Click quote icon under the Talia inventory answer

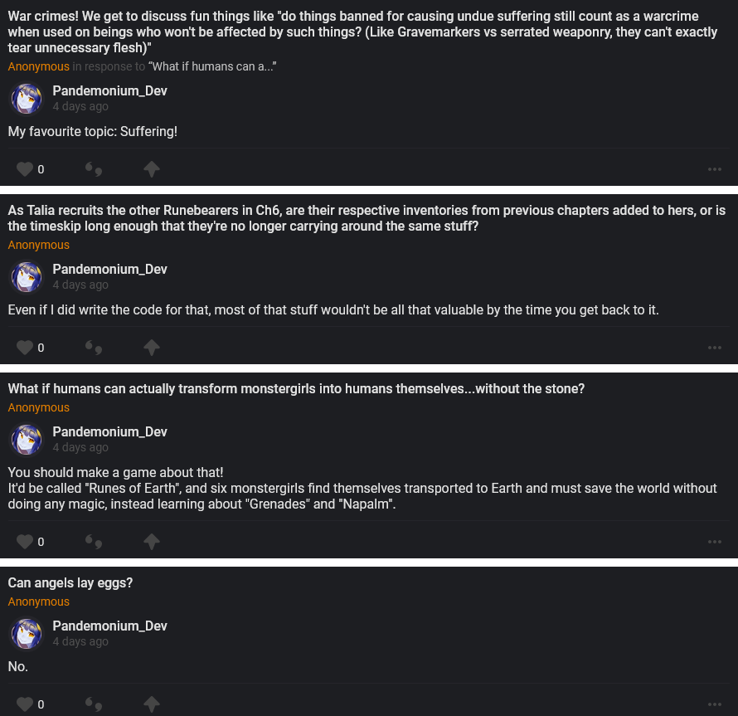pos(94,348)
